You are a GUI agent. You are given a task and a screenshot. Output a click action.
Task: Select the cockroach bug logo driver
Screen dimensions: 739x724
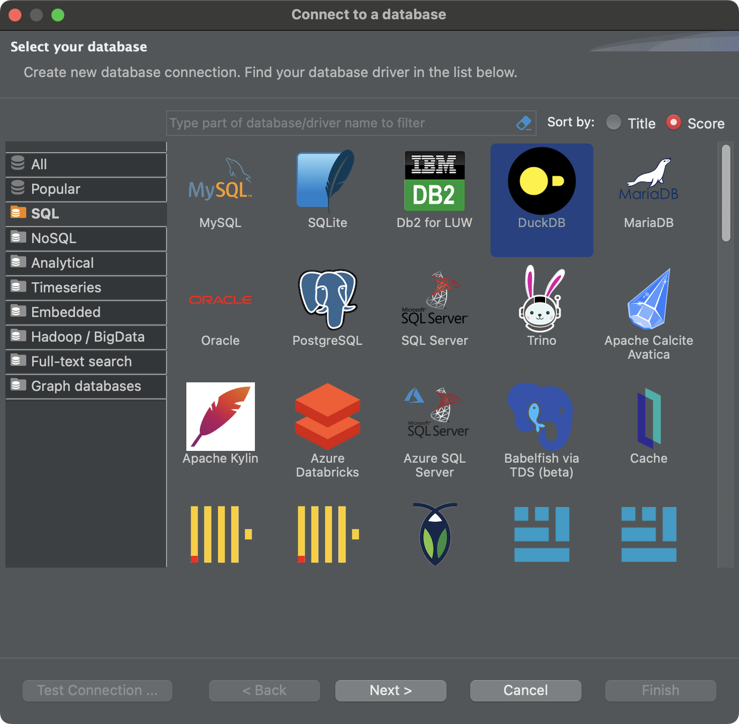(x=435, y=534)
